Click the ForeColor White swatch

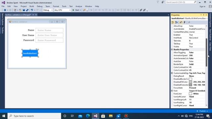190,94
